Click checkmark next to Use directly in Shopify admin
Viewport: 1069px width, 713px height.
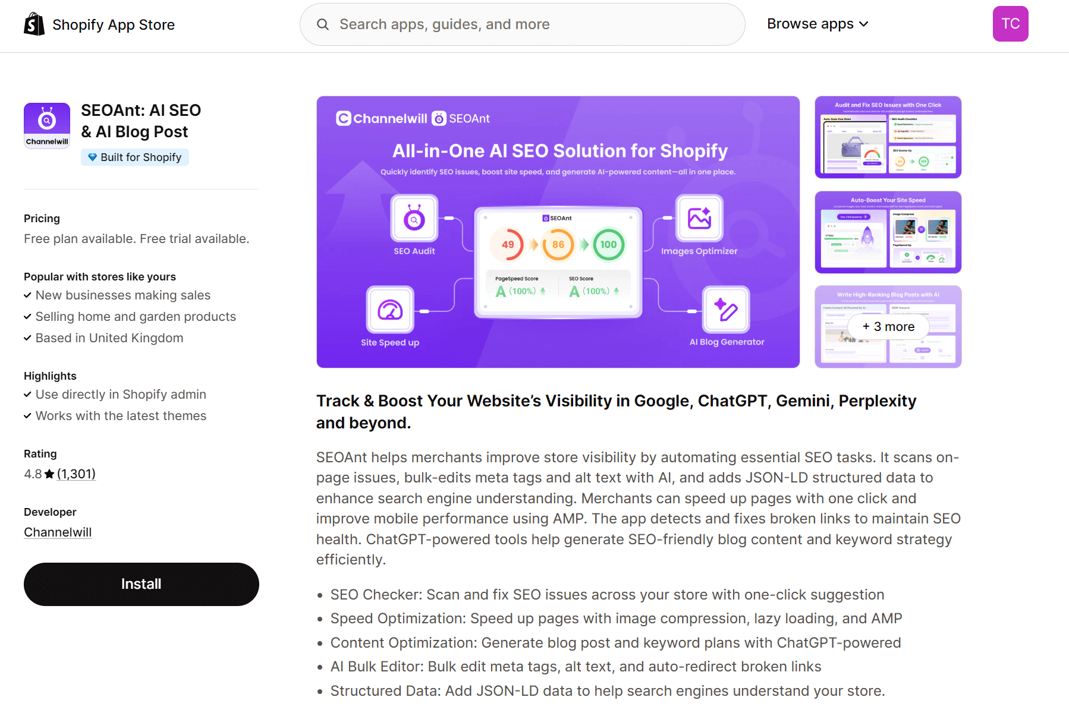coord(27,394)
